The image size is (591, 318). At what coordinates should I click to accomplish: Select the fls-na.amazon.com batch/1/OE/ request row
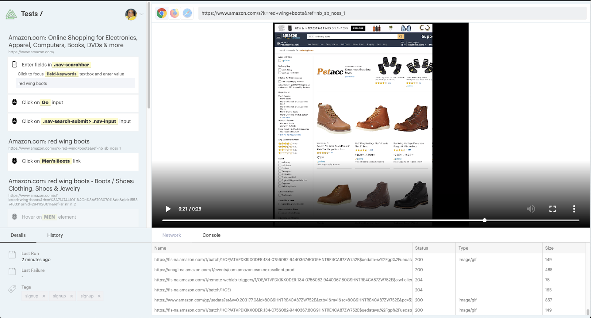click(368, 290)
